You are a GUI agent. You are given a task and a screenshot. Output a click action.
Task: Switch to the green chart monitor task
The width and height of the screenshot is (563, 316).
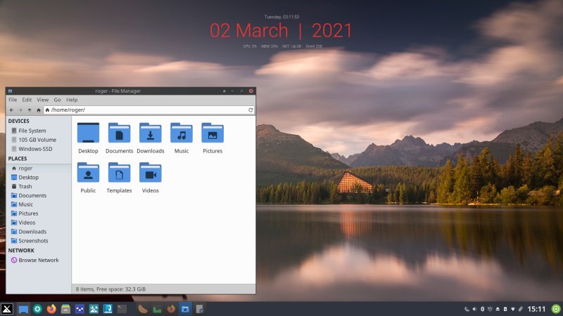157,309
